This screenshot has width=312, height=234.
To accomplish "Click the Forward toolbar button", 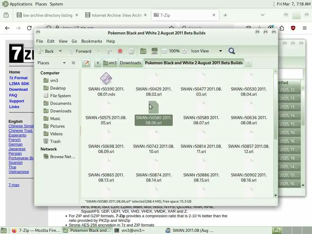I will tap(80, 51).
